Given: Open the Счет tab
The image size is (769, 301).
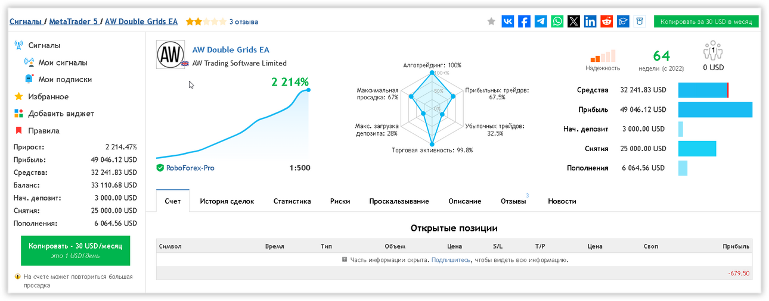Looking at the screenshot, I should 173,201.
